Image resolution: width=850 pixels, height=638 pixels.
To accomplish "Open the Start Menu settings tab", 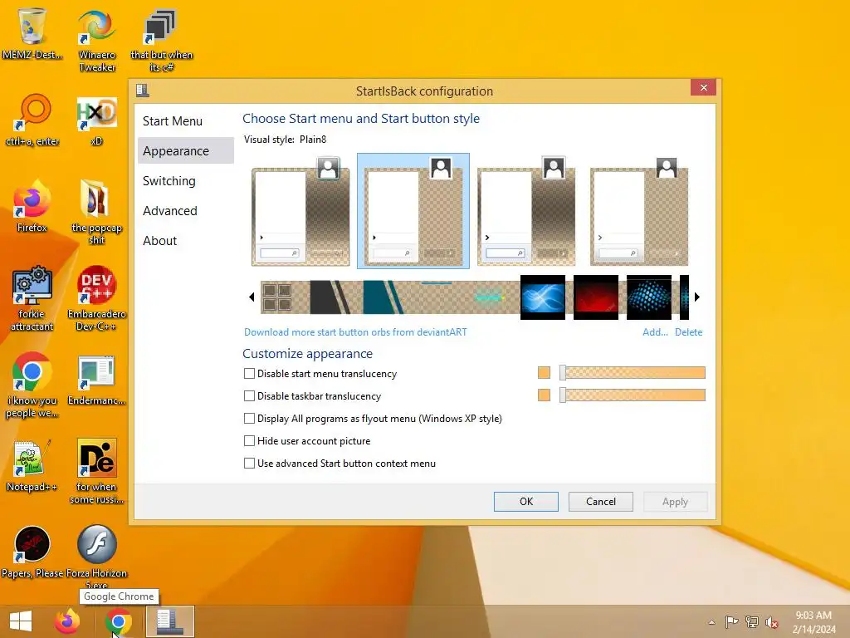I will pyautogui.click(x=186, y=121).
